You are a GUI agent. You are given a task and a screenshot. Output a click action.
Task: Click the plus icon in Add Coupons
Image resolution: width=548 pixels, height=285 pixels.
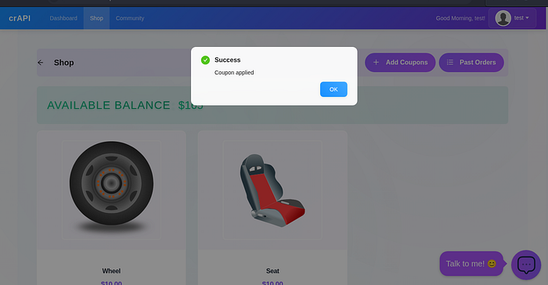click(376, 62)
